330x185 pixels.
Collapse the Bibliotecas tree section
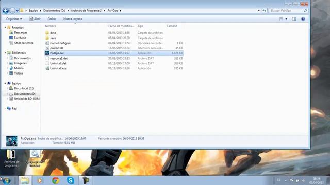[5, 53]
